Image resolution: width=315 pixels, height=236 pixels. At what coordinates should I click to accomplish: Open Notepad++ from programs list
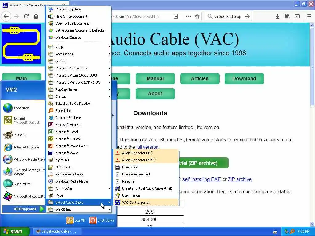[x=79, y=167]
